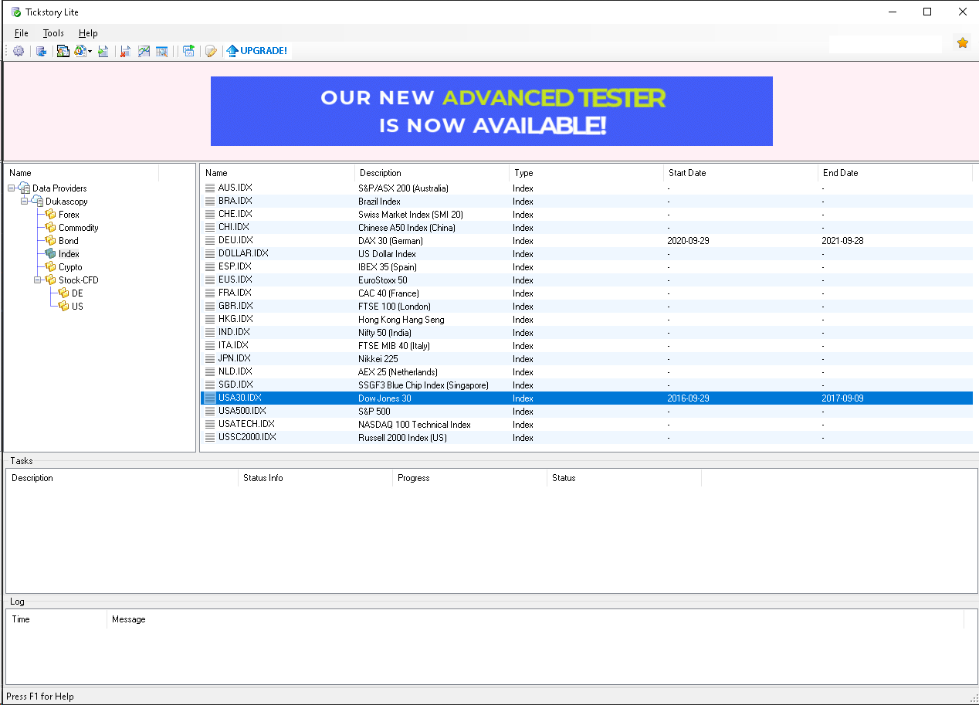This screenshot has height=705, width=979.
Task: Collapse the Stock-CFD tree node
Action: click(38, 280)
